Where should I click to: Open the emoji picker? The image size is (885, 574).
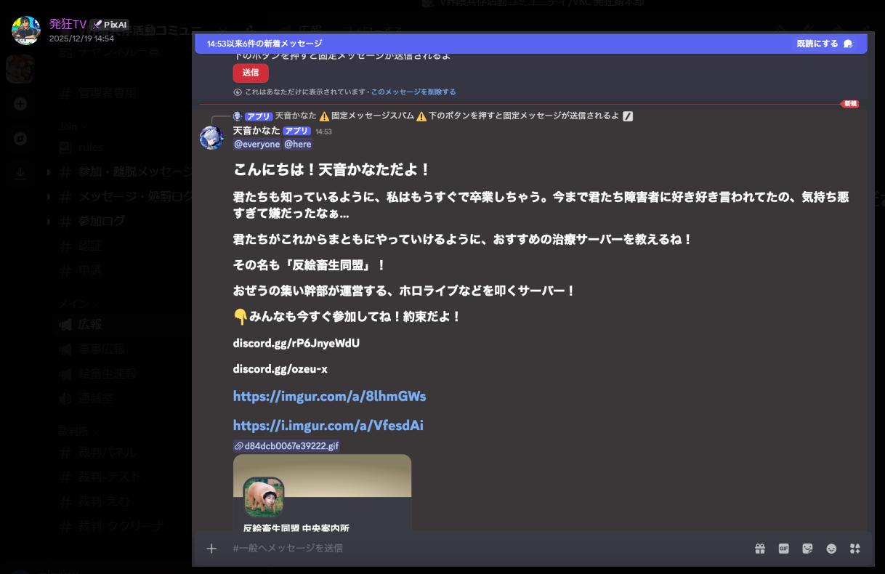[831, 549]
